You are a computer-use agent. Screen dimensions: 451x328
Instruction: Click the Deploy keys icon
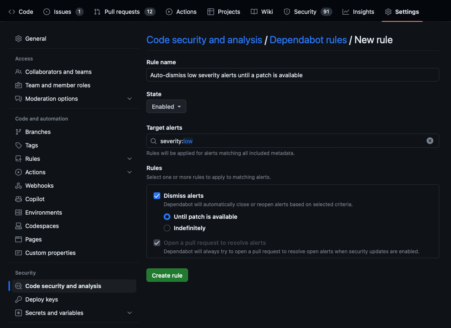[x=19, y=299]
